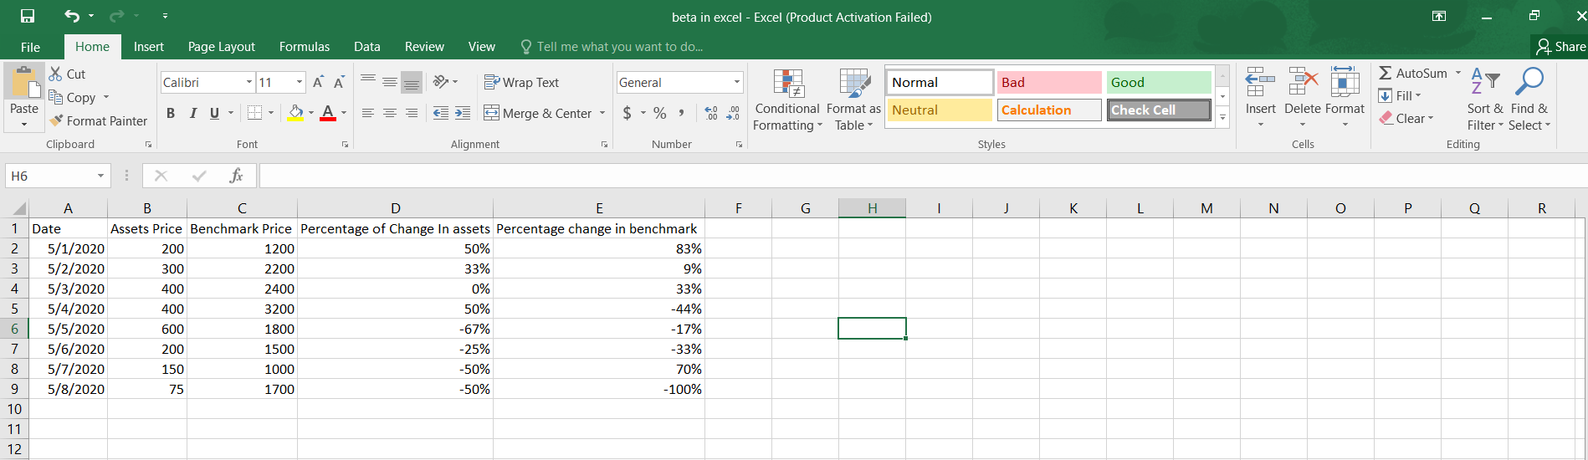Viewport: 1588px width, 460px height.
Task: Switch to the Page Layout tab
Action: [222, 47]
